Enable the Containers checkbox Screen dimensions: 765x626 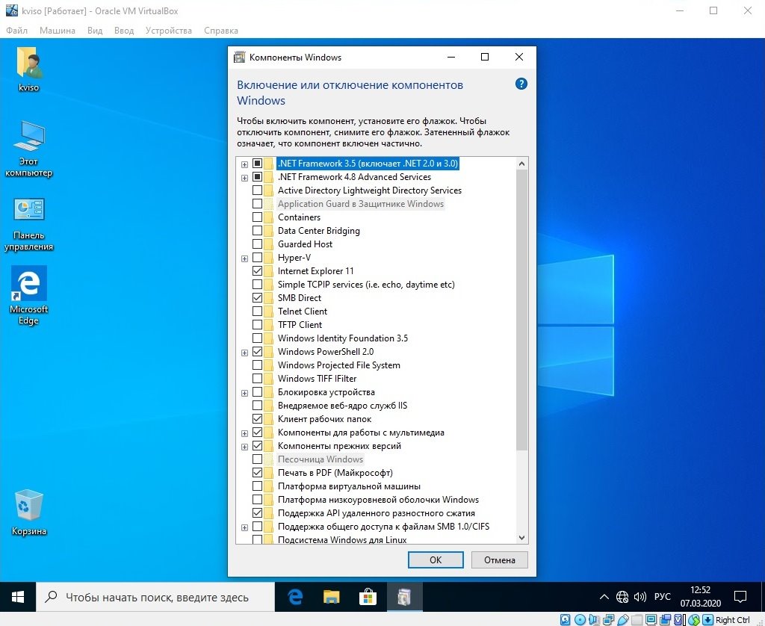click(x=257, y=217)
